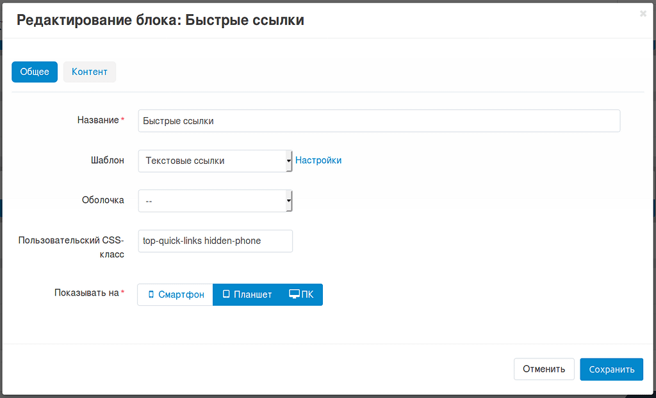Image resolution: width=656 pixels, height=398 pixels.
Task: Enable display on Смартфон
Action: pos(175,295)
